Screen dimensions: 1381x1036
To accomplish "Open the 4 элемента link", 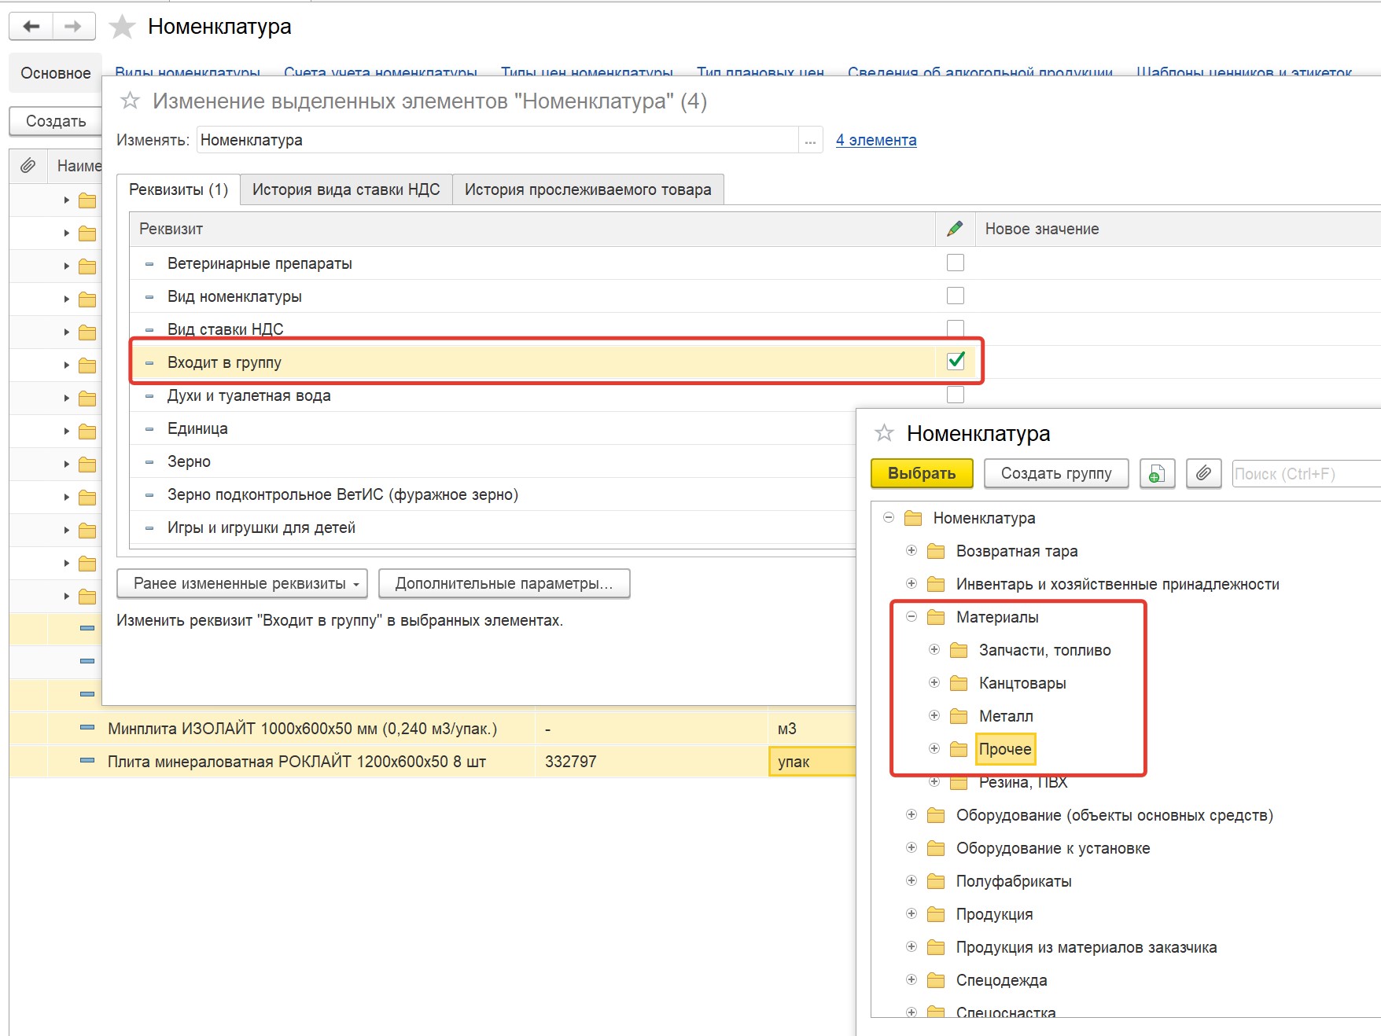I will 876,140.
